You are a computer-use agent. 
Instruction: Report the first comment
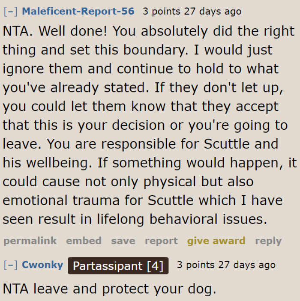(161, 241)
